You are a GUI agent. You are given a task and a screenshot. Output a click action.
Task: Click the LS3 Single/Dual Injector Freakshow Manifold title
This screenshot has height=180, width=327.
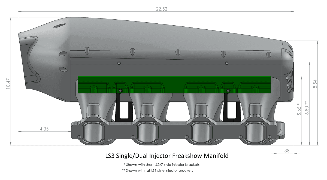[166, 156]
